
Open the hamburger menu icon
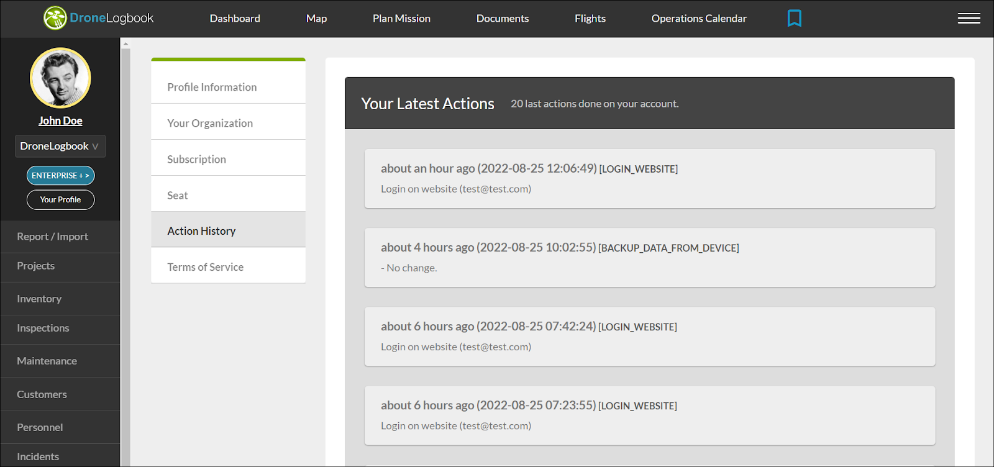[x=969, y=19]
